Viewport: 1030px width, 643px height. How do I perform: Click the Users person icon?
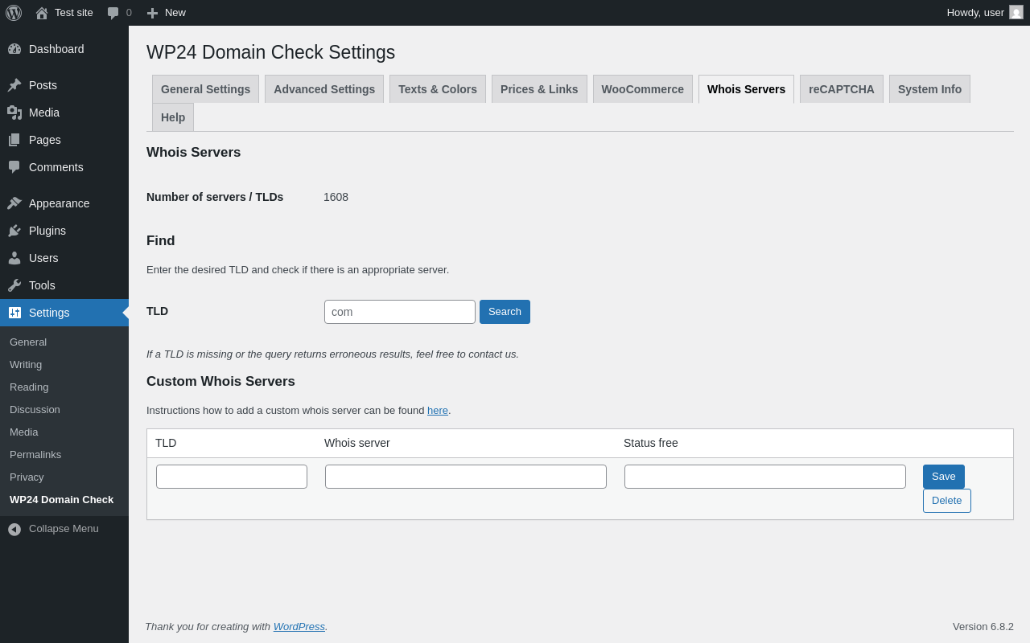click(x=14, y=258)
